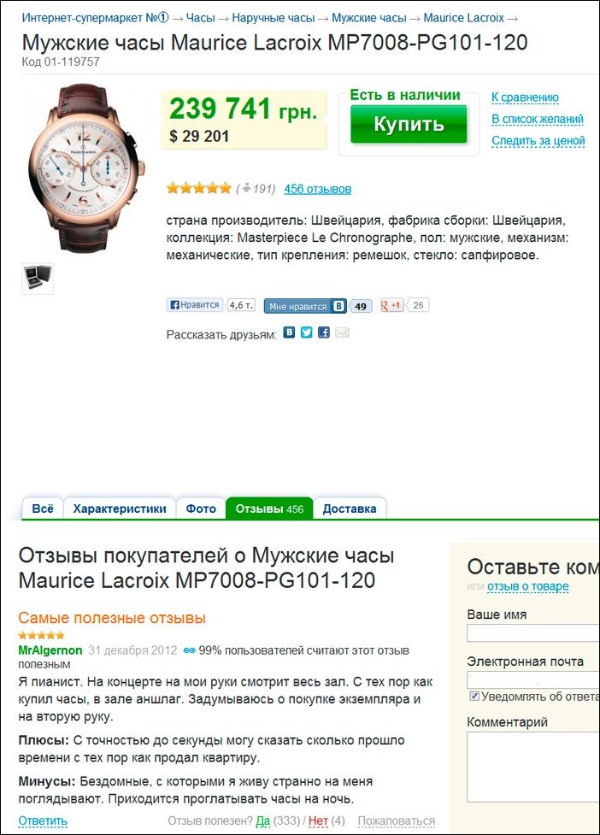Click the permalink icon beside review date
This screenshot has height=835, width=600.
coord(189,650)
